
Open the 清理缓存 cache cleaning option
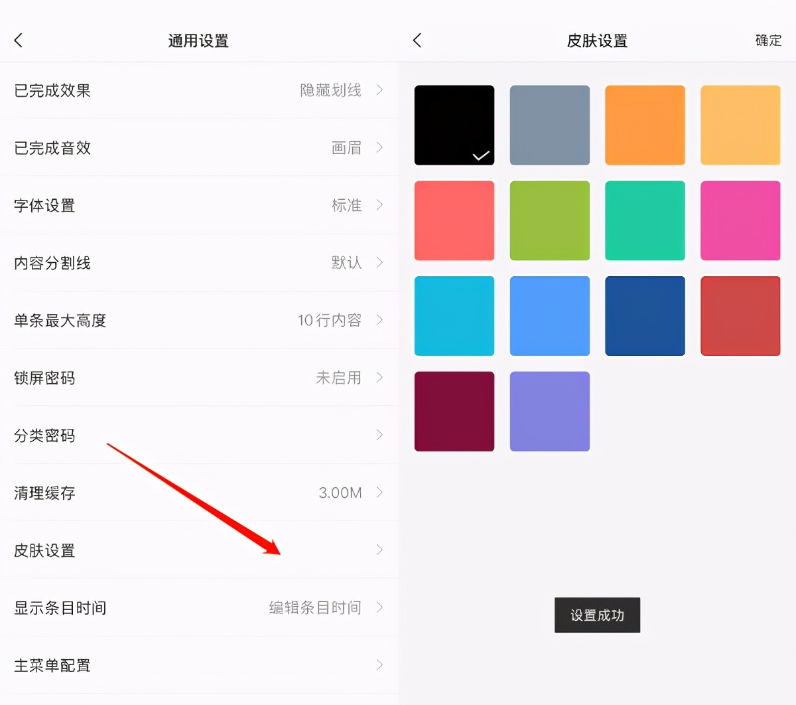(x=199, y=493)
